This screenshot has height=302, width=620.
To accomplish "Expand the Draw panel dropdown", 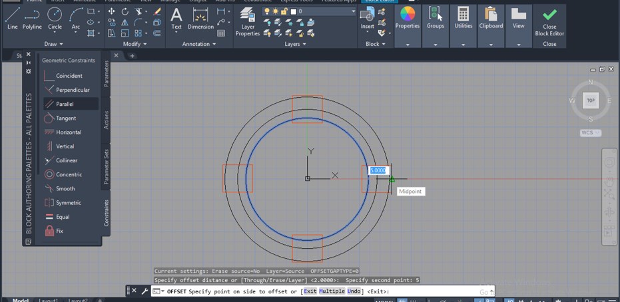I will pyautogui.click(x=54, y=44).
